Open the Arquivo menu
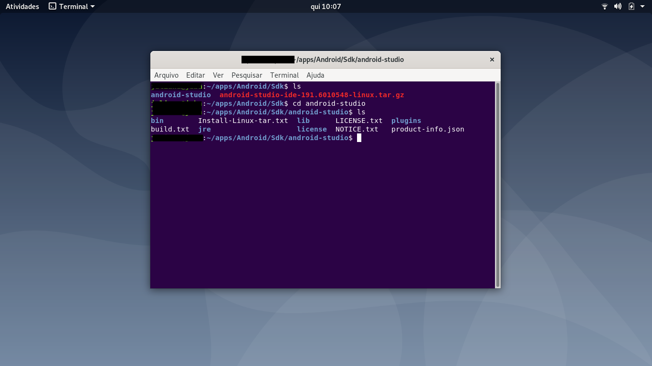Image resolution: width=652 pixels, height=366 pixels. point(166,75)
